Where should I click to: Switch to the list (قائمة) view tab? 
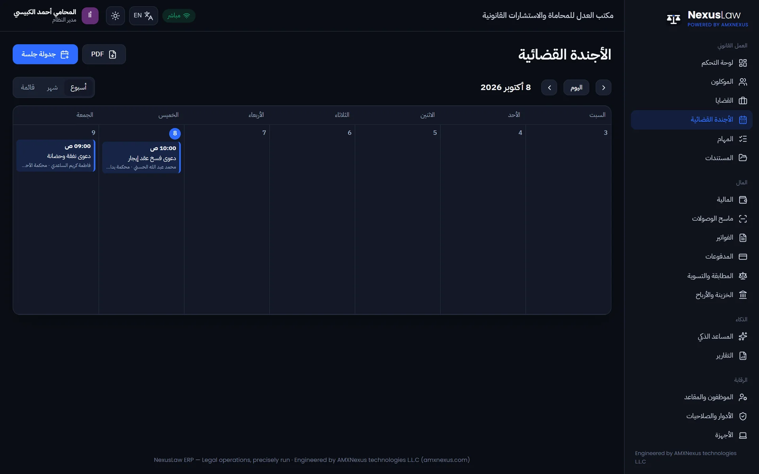28,87
